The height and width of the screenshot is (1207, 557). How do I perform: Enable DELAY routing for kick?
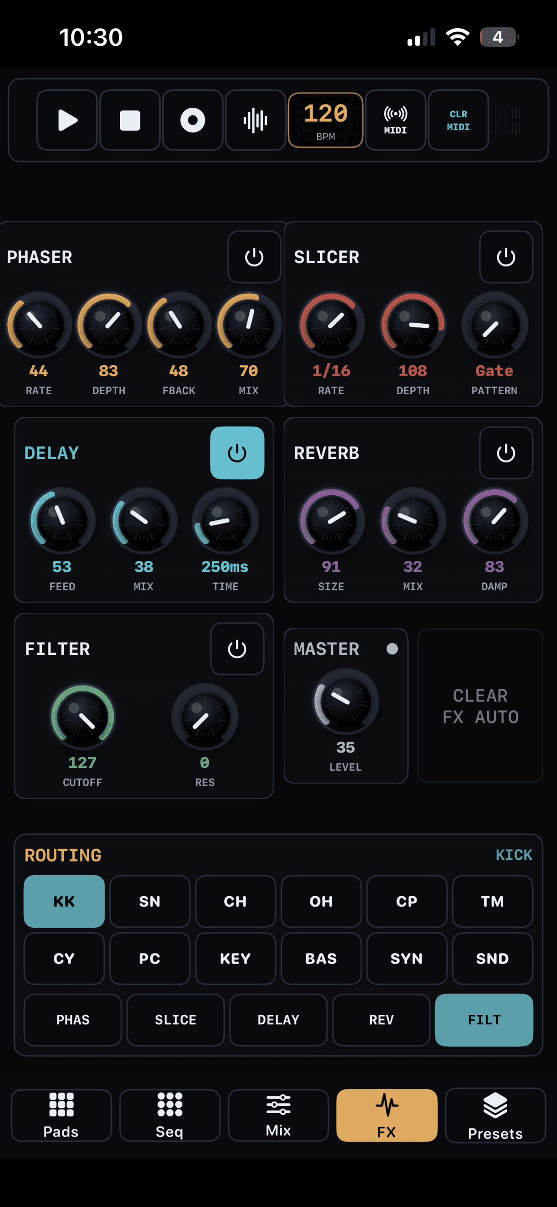(x=278, y=1020)
